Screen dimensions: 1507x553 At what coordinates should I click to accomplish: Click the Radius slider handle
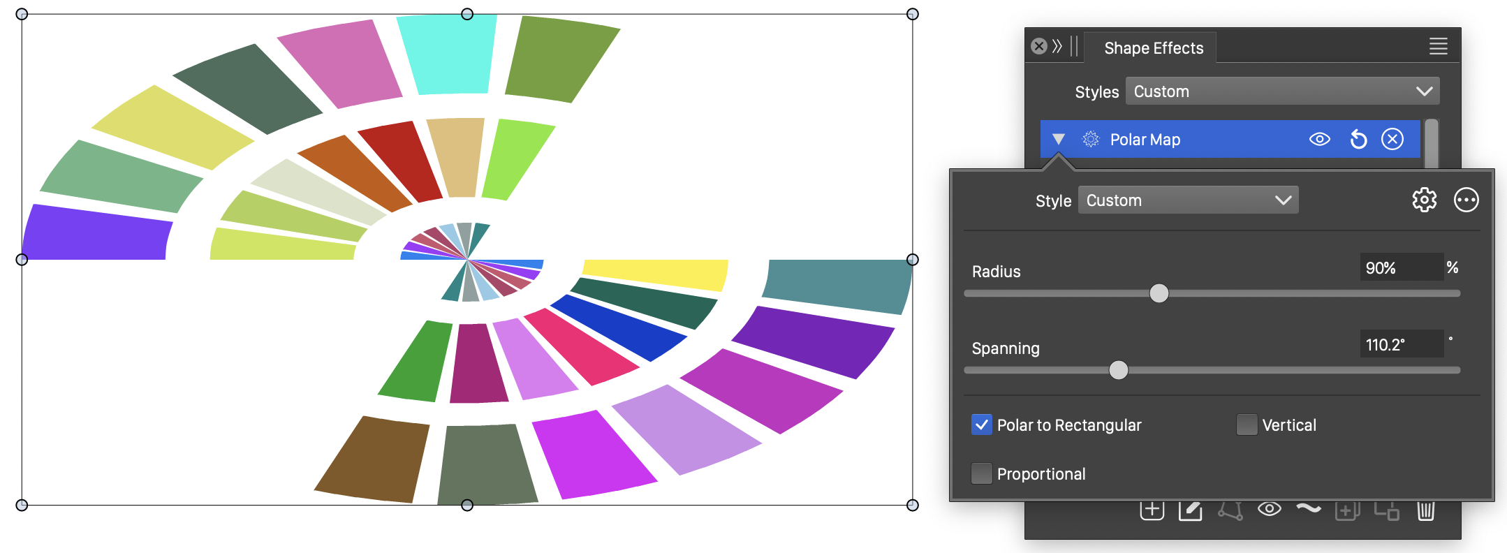1159,293
